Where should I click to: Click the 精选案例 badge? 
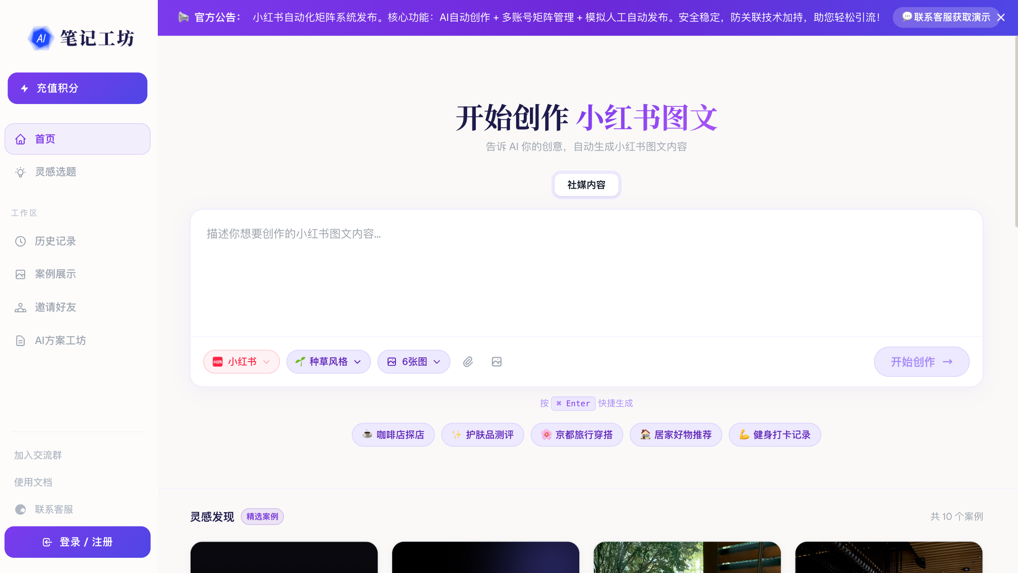point(262,516)
